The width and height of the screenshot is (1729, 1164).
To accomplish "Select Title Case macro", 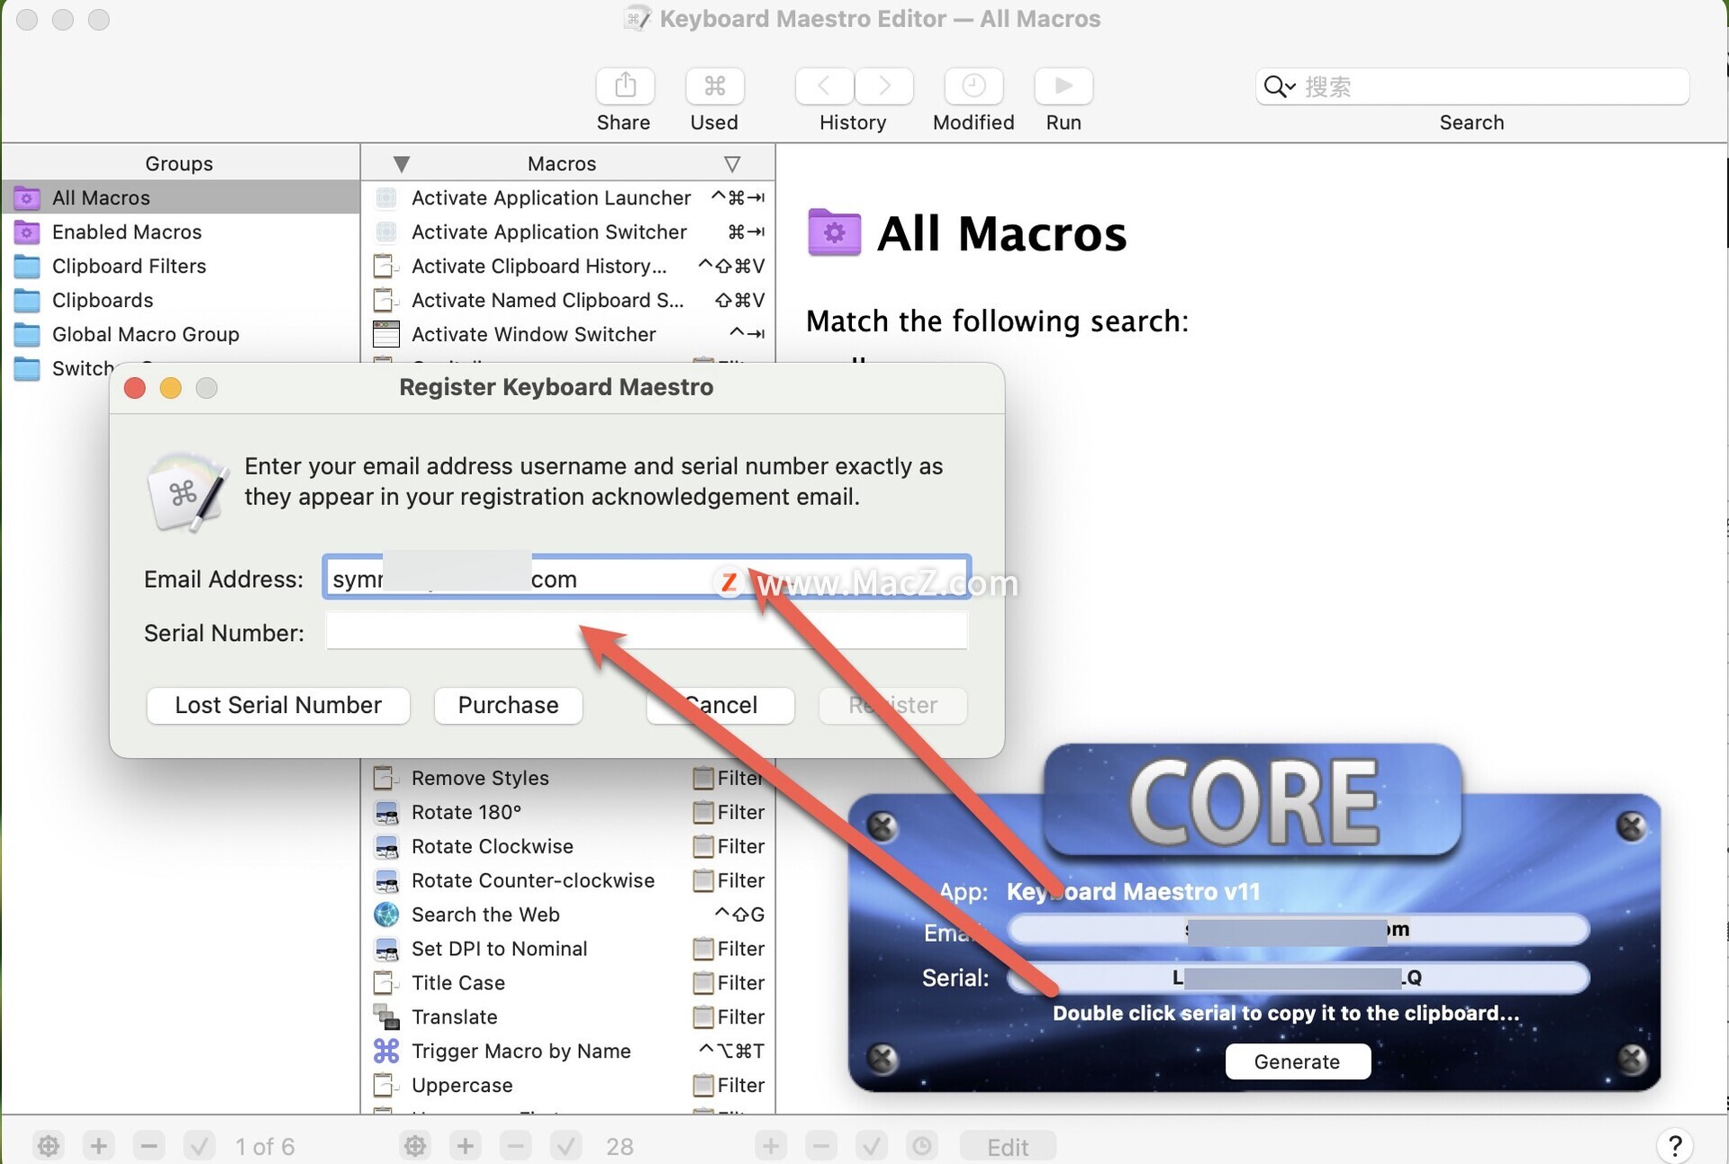I will point(568,982).
